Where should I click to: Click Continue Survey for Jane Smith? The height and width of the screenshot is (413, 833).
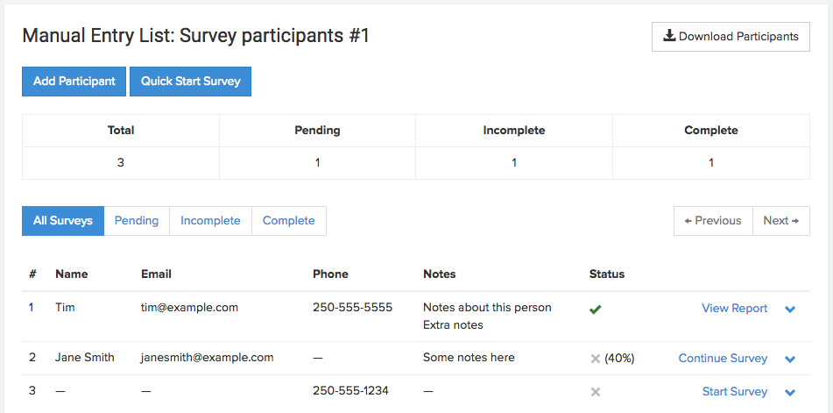tap(723, 359)
